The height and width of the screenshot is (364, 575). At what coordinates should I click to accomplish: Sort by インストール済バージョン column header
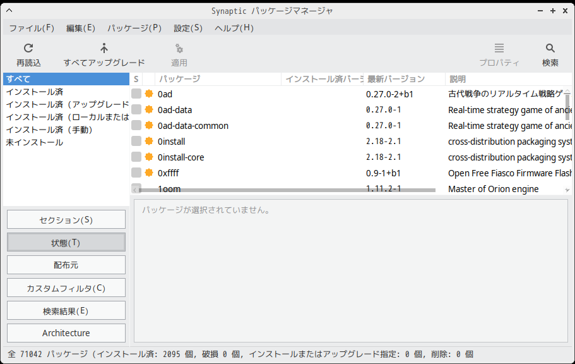[323, 79]
